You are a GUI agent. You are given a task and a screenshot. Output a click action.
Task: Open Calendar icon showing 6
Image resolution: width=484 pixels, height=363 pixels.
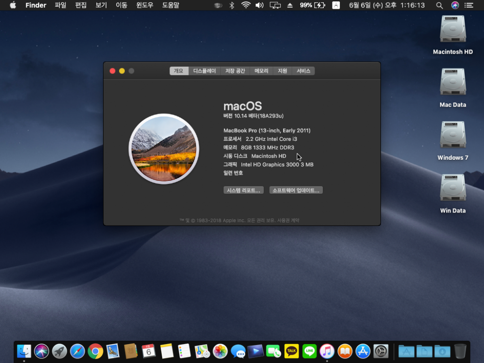tap(149, 351)
